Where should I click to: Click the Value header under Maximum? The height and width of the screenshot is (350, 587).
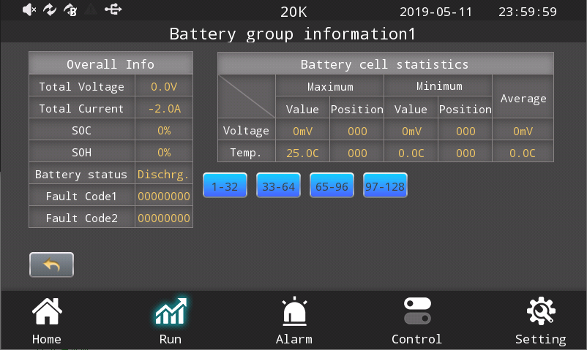pos(302,109)
